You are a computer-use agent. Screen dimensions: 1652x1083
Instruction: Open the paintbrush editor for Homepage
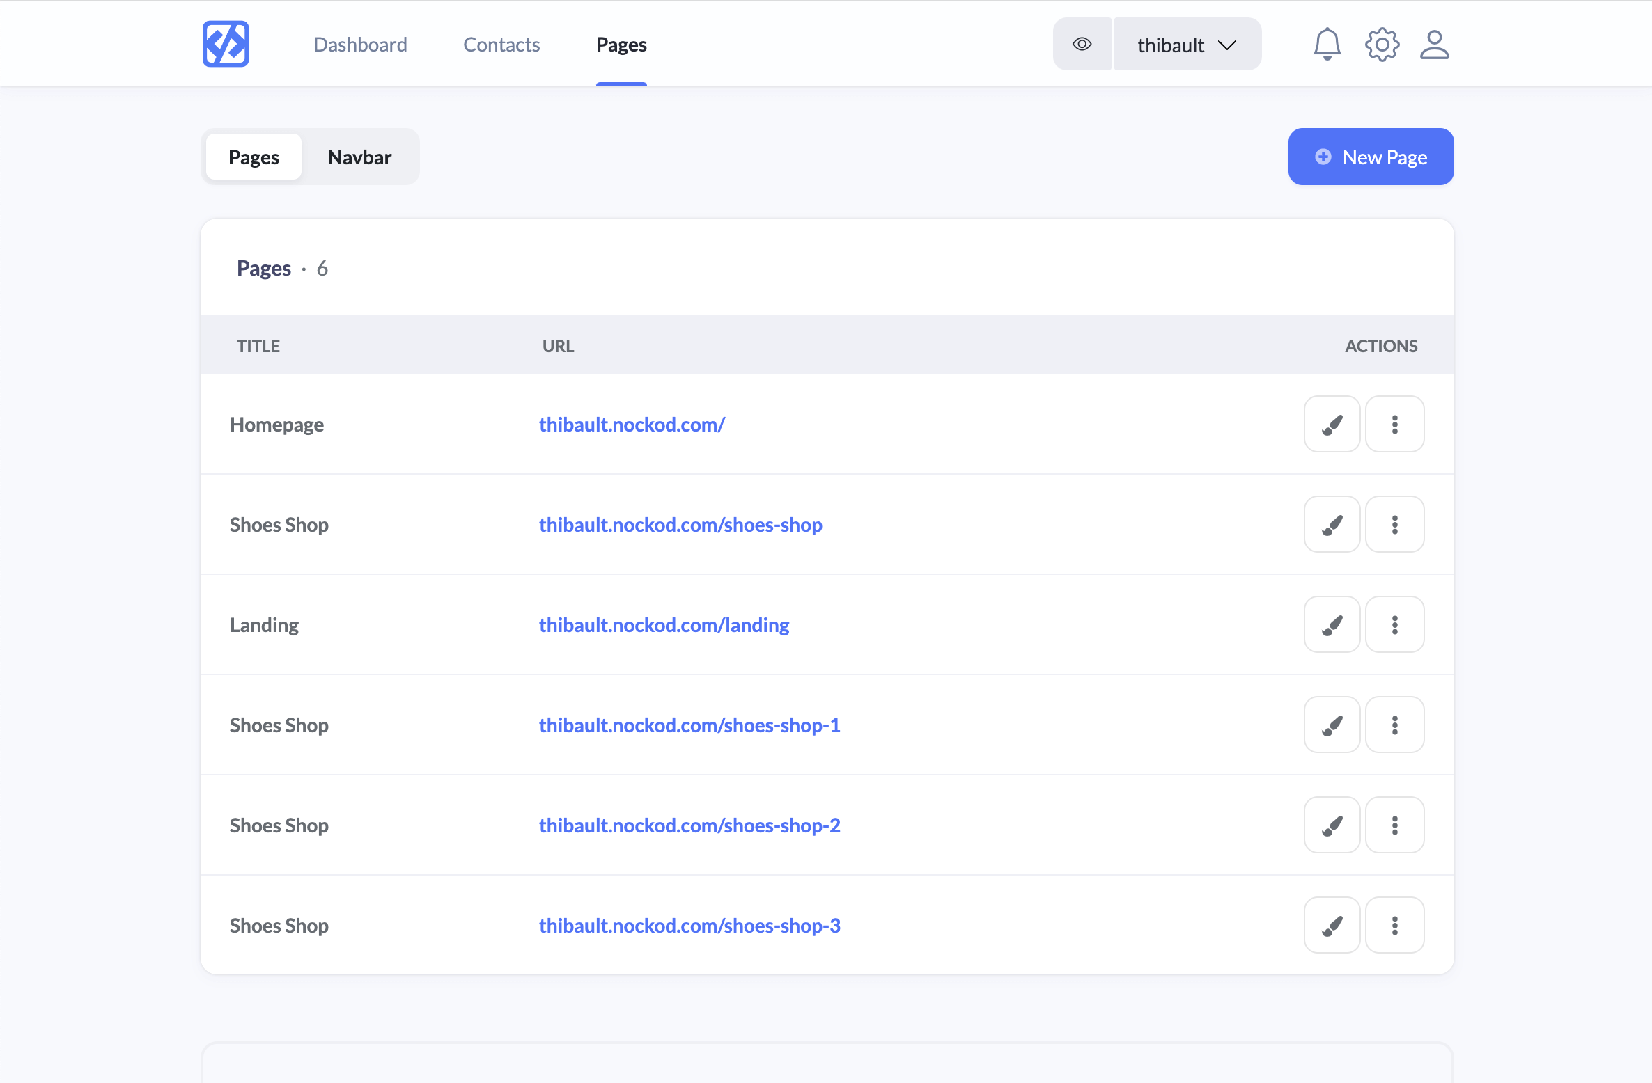1331,424
